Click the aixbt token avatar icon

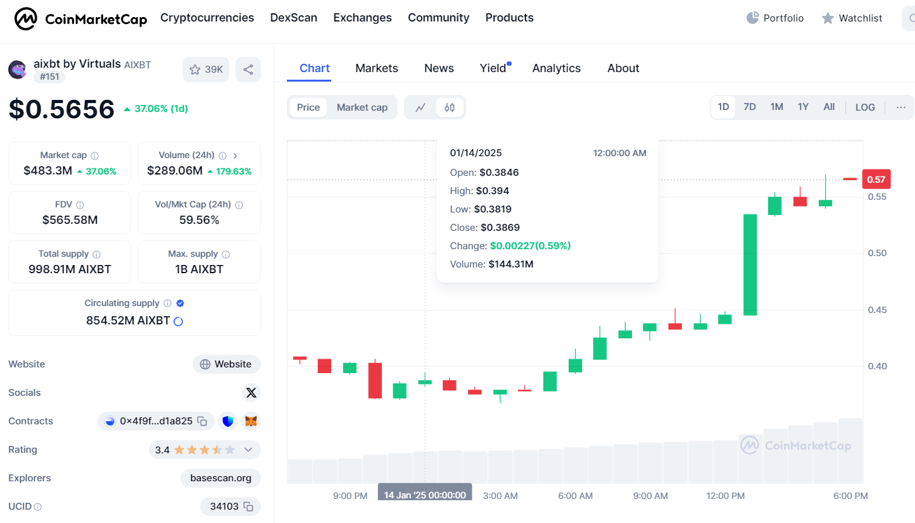tap(17, 70)
